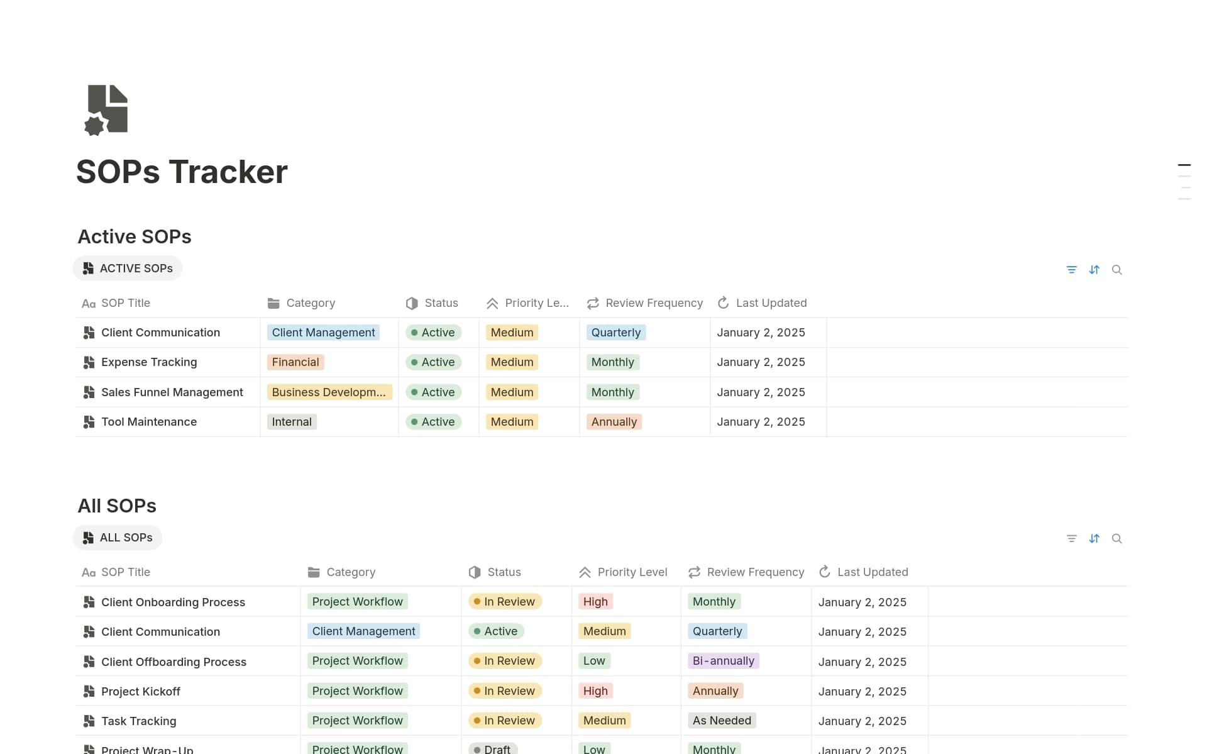
Task: Click the clock icon on Last Updated column
Action: pyautogui.click(x=724, y=302)
